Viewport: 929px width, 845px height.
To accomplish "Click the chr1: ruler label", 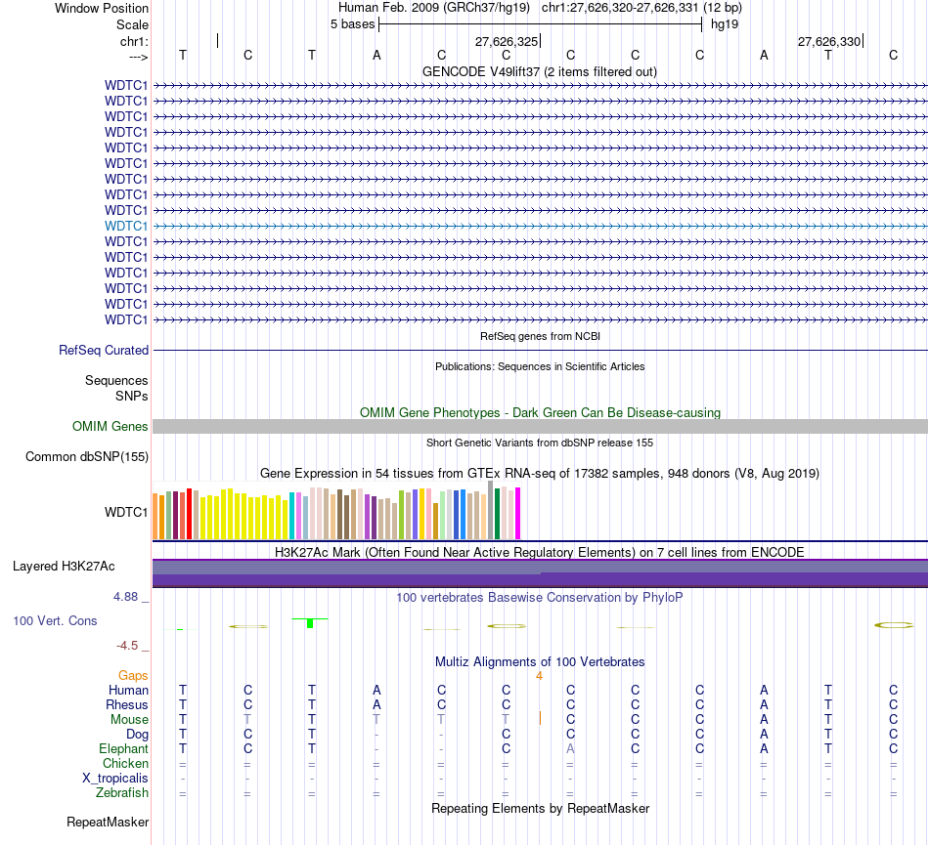I will pyautogui.click(x=134, y=41).
